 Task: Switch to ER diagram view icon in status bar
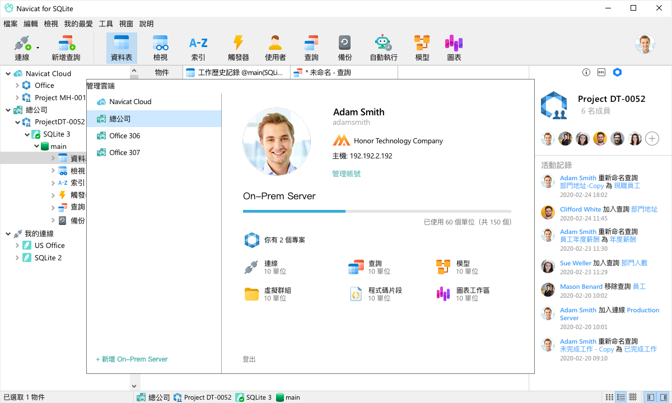(x=633, y=397)
